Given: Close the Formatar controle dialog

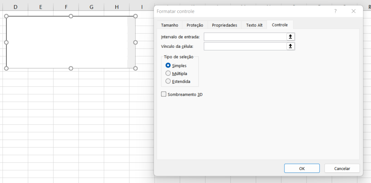Looking at the screenshot, I should (354, 11).
